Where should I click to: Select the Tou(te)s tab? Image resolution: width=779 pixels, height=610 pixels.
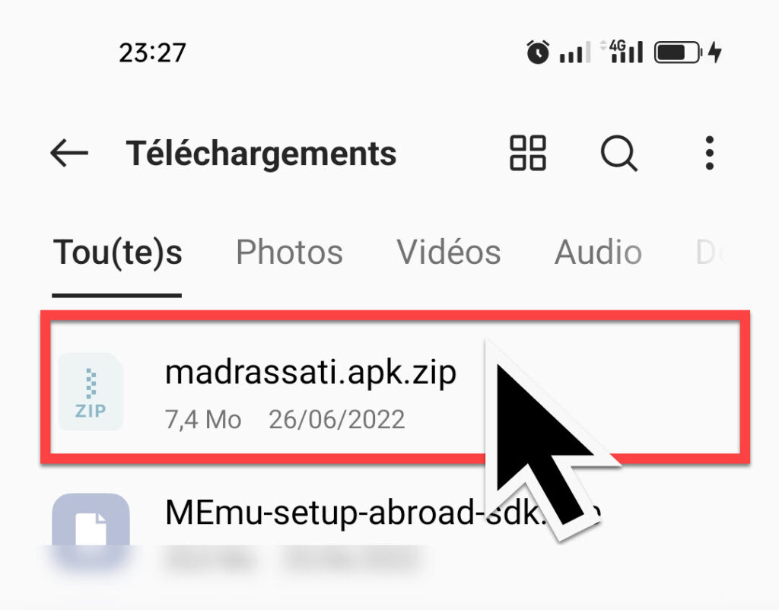tap(117, 253)
